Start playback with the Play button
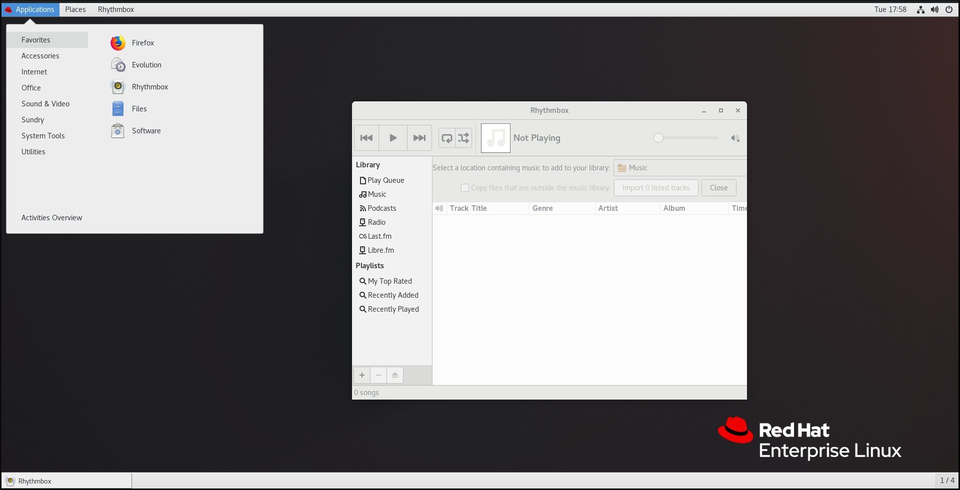 pos(393,138)
